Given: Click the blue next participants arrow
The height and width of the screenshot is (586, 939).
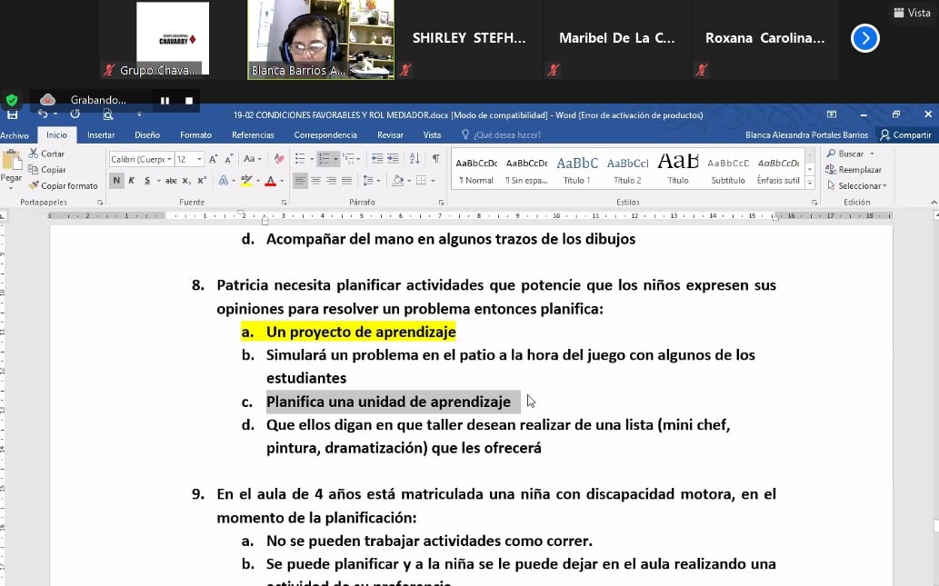Looking at the screenshot, I should (864, 38).
